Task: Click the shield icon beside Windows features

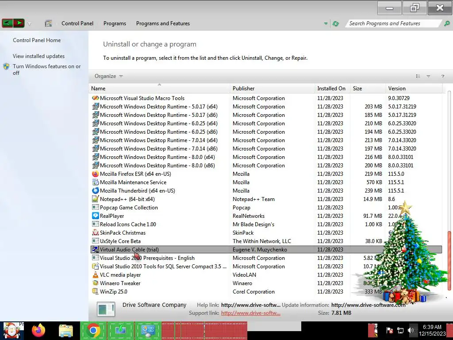Action: [x=6, y=66]
